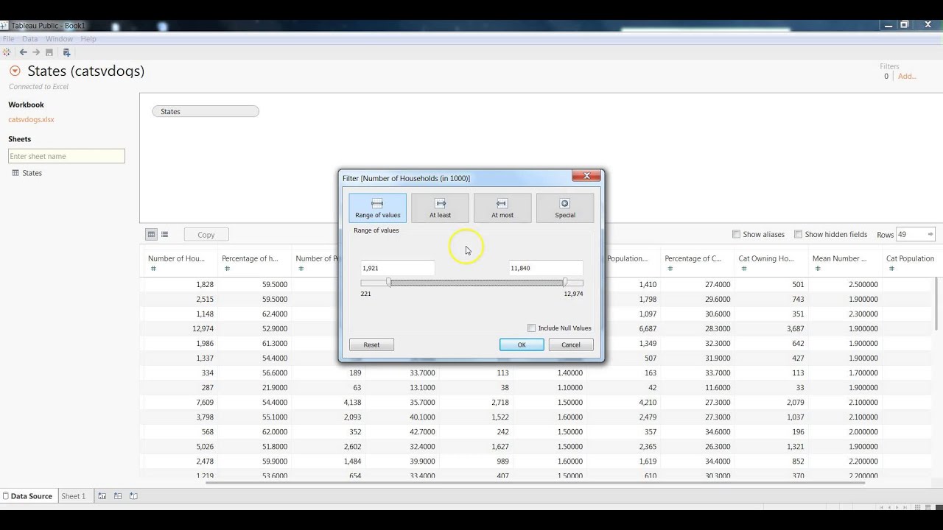
Task: Click the catsvdogs.xlsx workbook link
Action: [31, 119]
